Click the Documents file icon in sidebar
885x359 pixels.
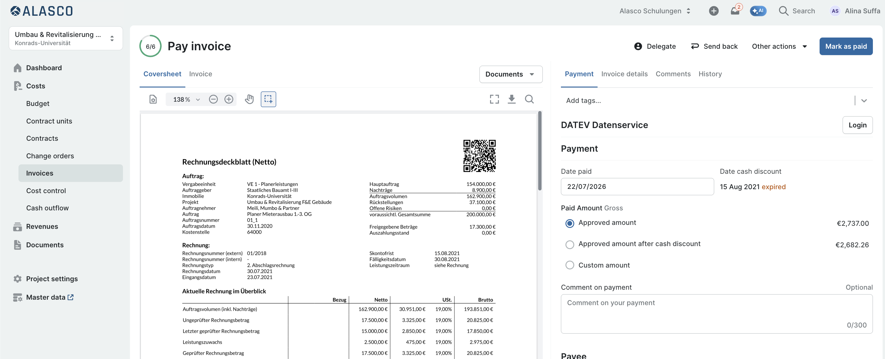pyautogui.click(x=18, y=245)
